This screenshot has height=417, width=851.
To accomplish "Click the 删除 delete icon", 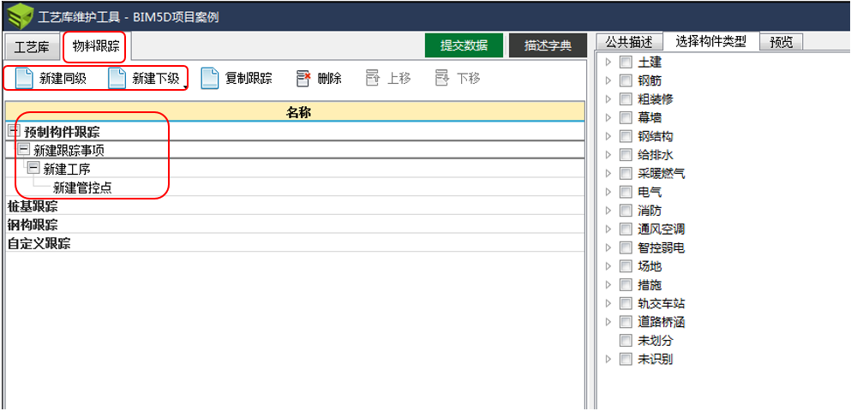I will (x=303, y=79).
